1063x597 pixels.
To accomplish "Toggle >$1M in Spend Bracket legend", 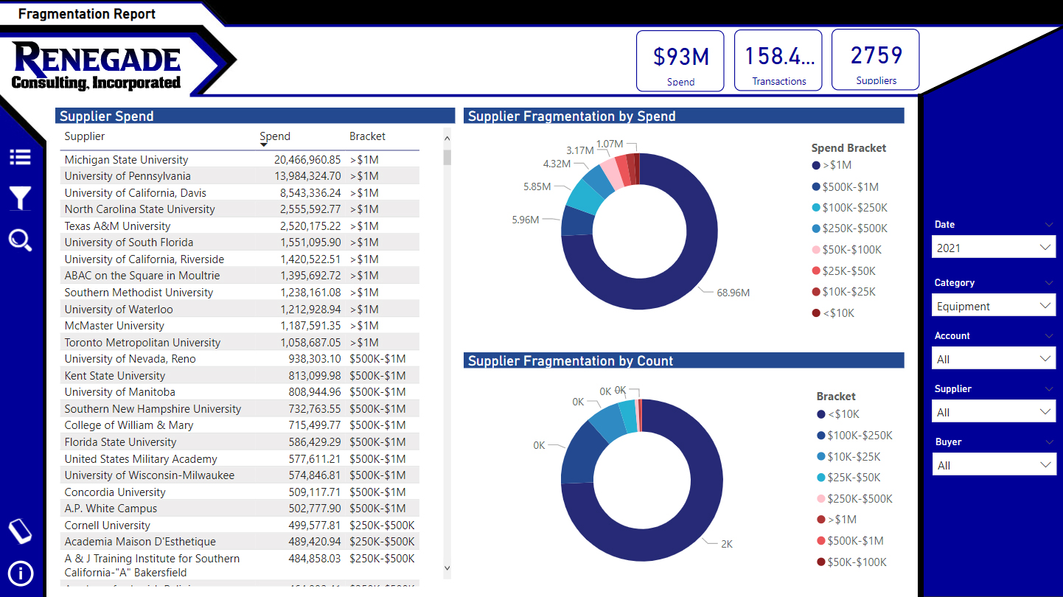I will pos(832,166).
